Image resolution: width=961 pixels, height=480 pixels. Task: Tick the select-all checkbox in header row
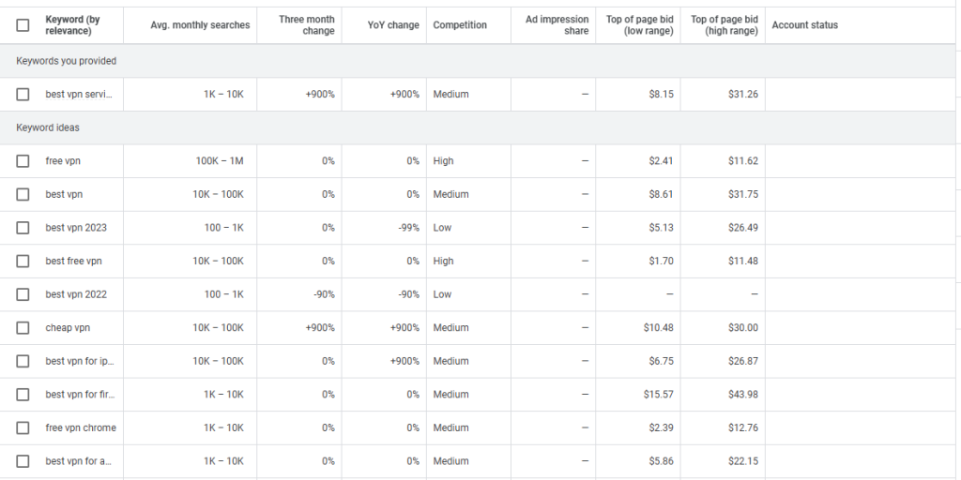click(x=23, y=25)
